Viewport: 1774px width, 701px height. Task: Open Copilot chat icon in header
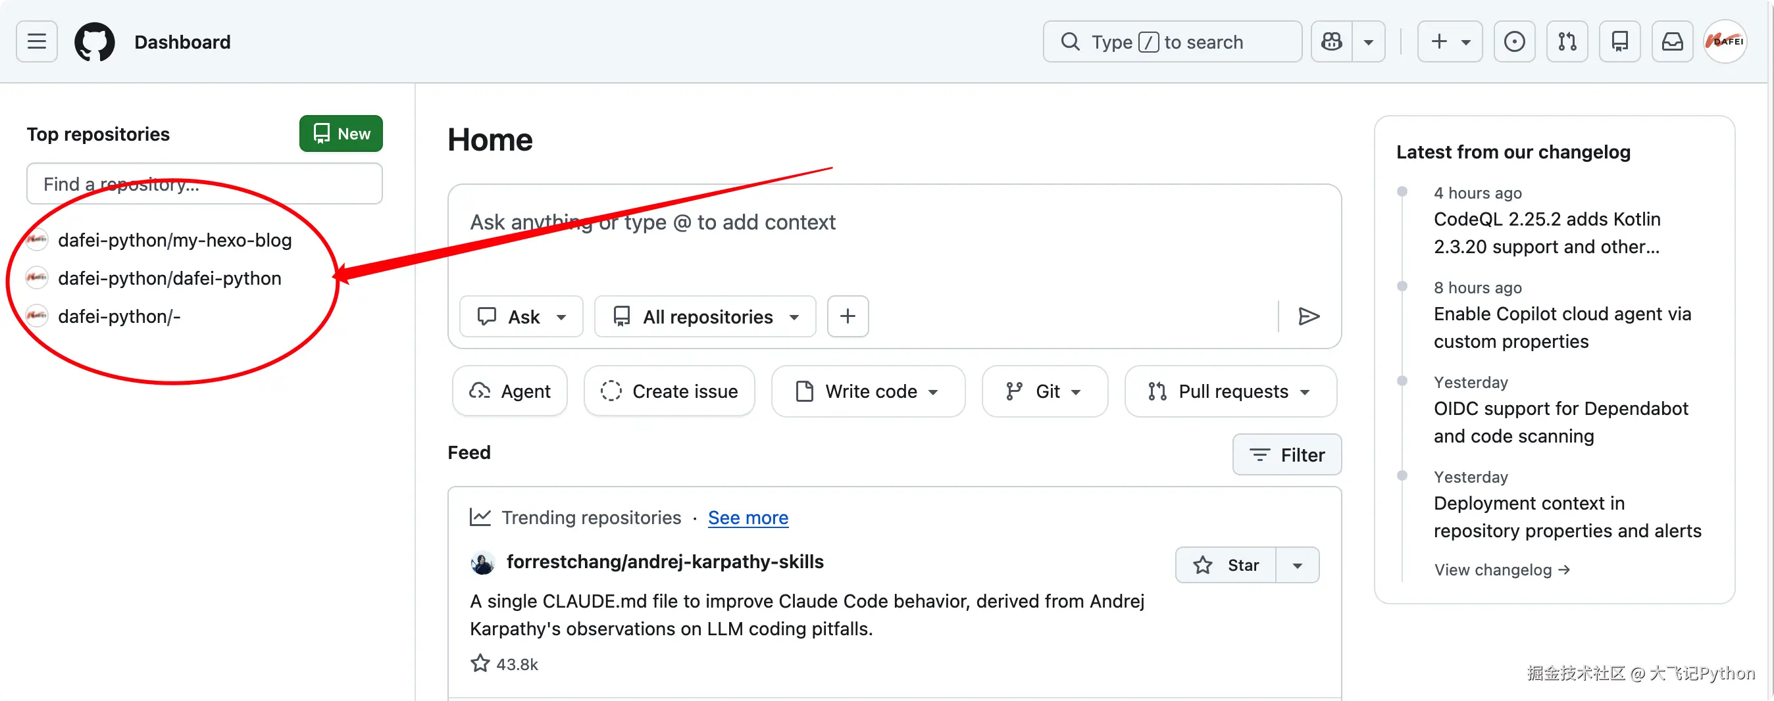[x=1331, y=42]
